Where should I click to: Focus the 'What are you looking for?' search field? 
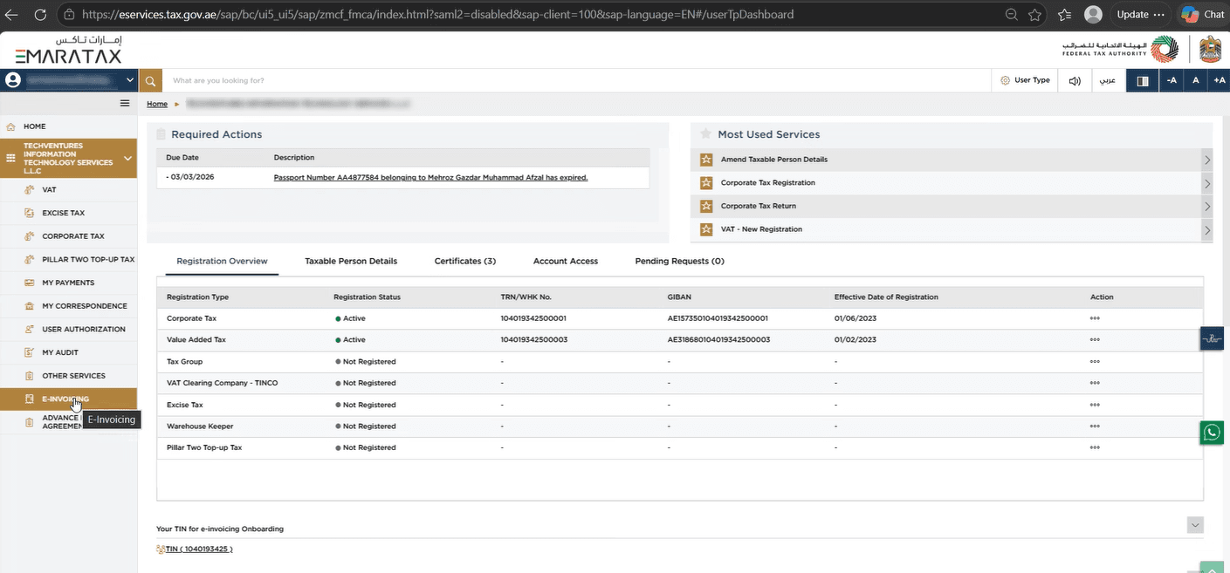[x=576, y=80]
